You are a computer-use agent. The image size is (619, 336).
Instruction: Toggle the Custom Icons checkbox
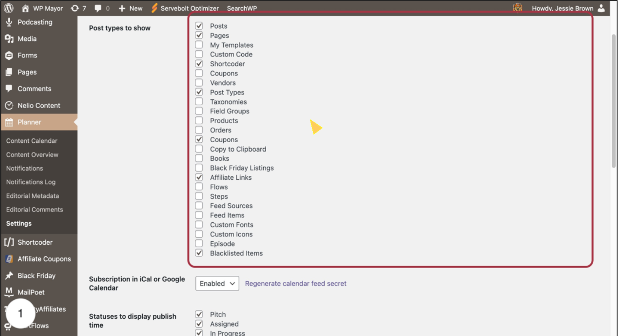pos(199,234)
